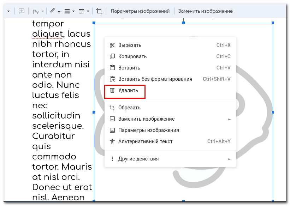Choose Обрезать from context menu
Image resolution: width=290 pixels, height=206 pixels.
(170, 108)
